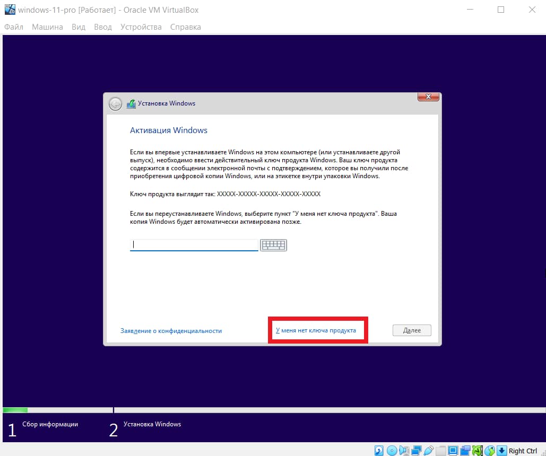Open the on-screen keyboard button

point(273,245)
